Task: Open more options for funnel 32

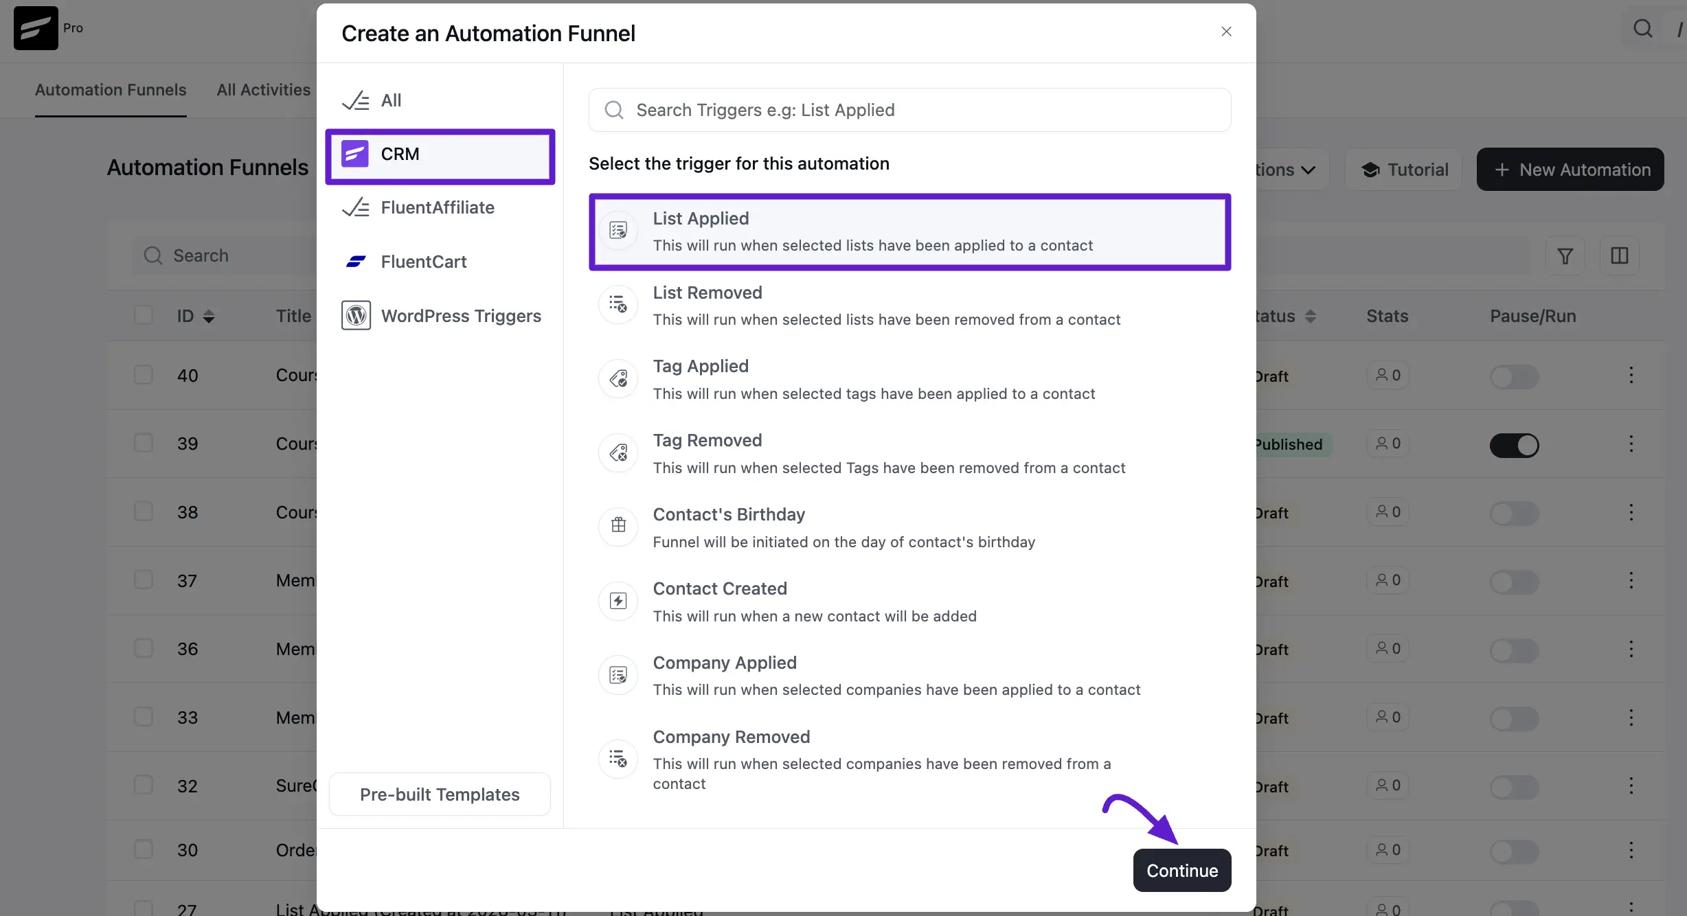Action: pyautogui.click(x=1631, y=786)
